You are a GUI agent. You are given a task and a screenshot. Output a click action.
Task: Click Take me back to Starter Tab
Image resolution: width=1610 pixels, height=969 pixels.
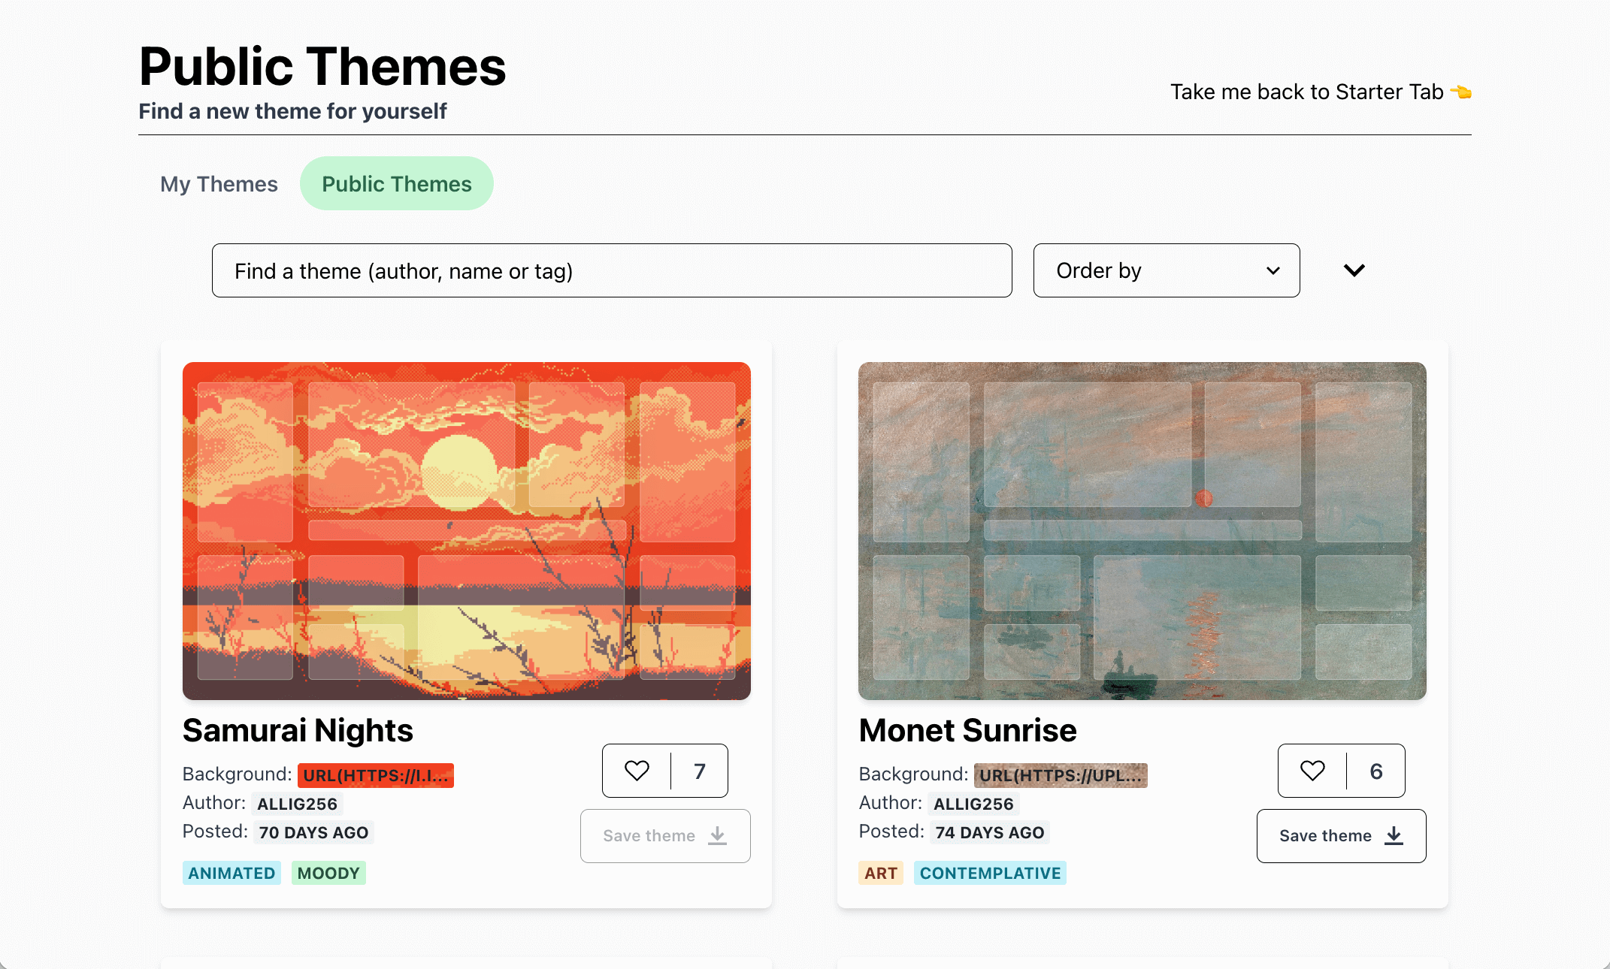click(x=1306, y=92)
